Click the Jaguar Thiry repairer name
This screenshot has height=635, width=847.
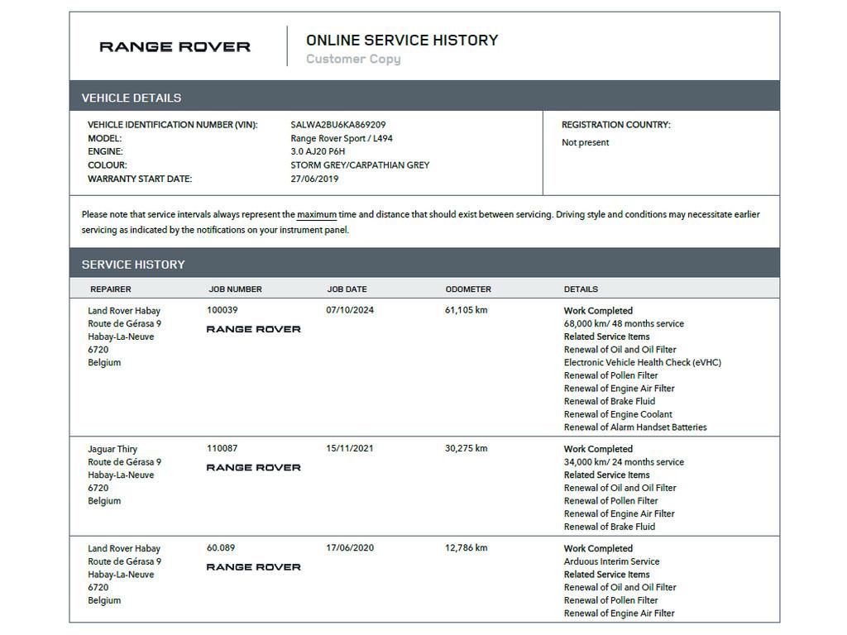tap(112, 449)
